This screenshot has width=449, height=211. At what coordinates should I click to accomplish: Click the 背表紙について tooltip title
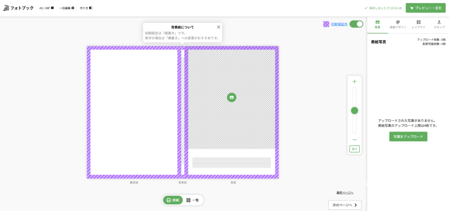tap(182, 27)
